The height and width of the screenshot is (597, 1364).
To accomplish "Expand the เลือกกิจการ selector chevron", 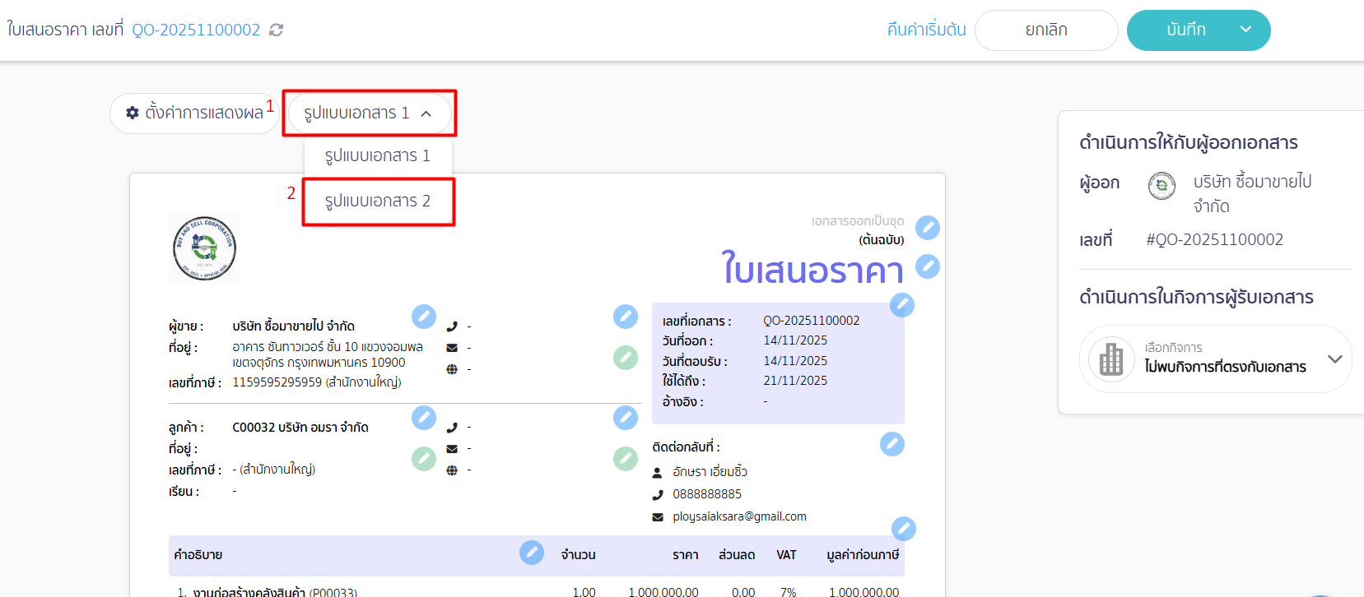I will point(1334,359).
